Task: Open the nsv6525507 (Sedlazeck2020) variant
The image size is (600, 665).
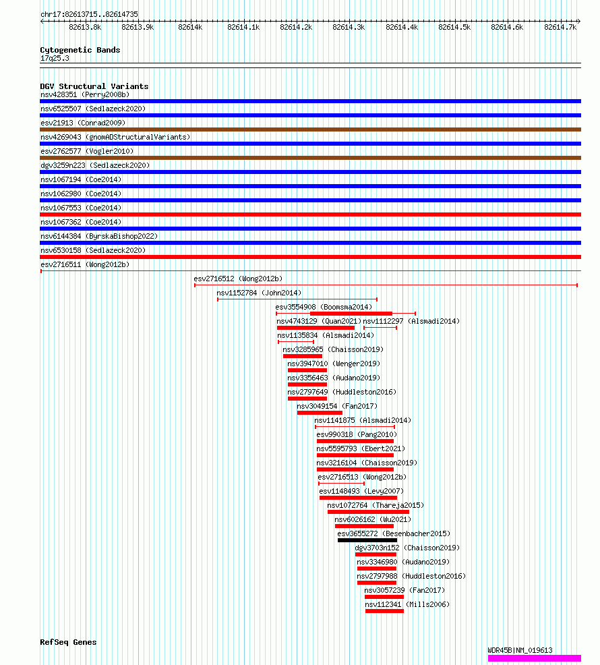Action: [93, 109]
